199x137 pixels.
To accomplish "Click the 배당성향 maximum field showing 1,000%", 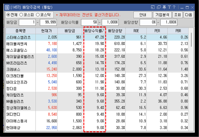I will point(169,22).
